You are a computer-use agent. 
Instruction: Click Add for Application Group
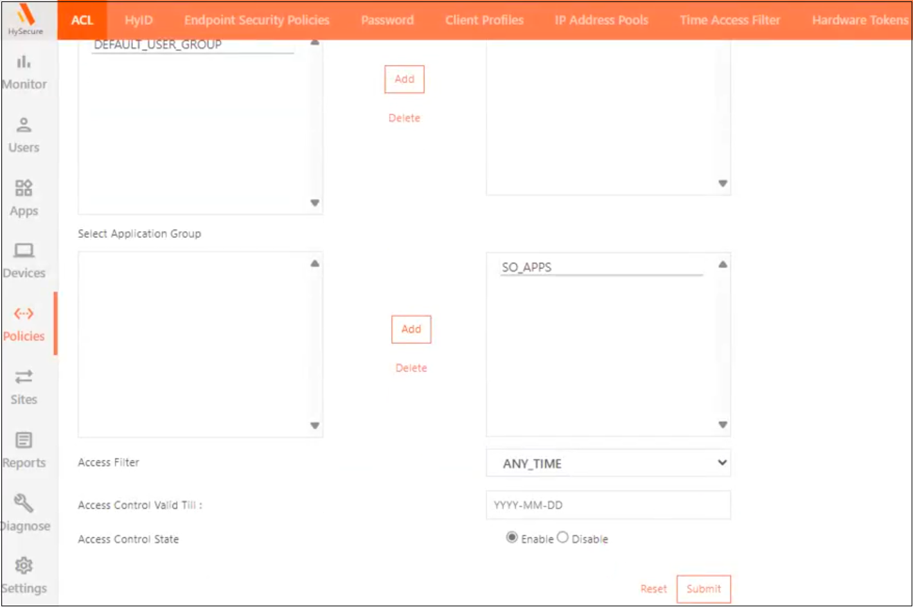[411, 329]
